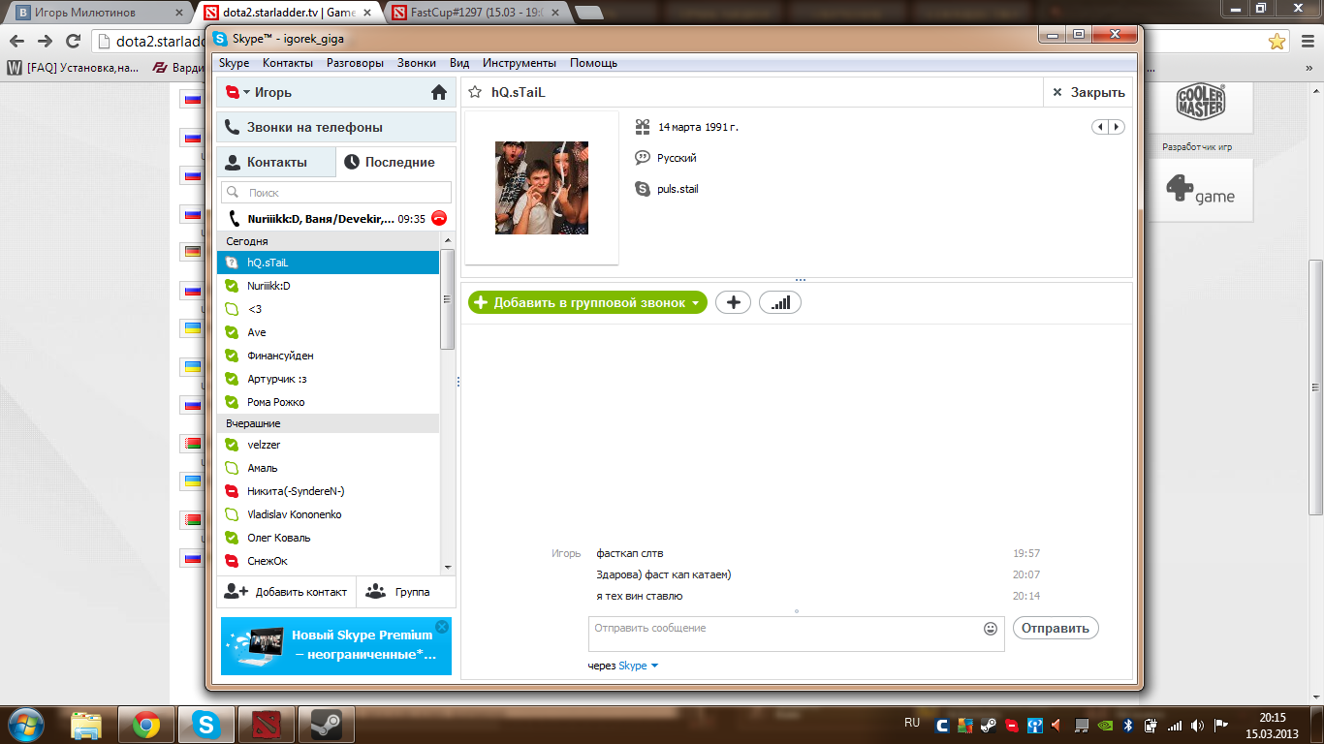
Task: Click the plus button beside group call
Action: [x=734, y=302]
